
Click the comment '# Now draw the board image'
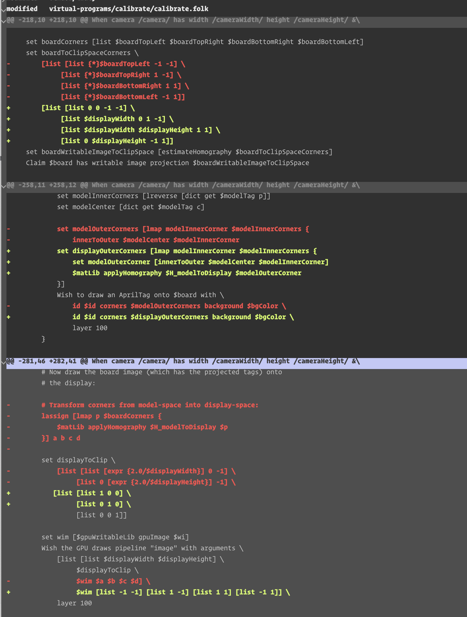[x=162, y=372]
